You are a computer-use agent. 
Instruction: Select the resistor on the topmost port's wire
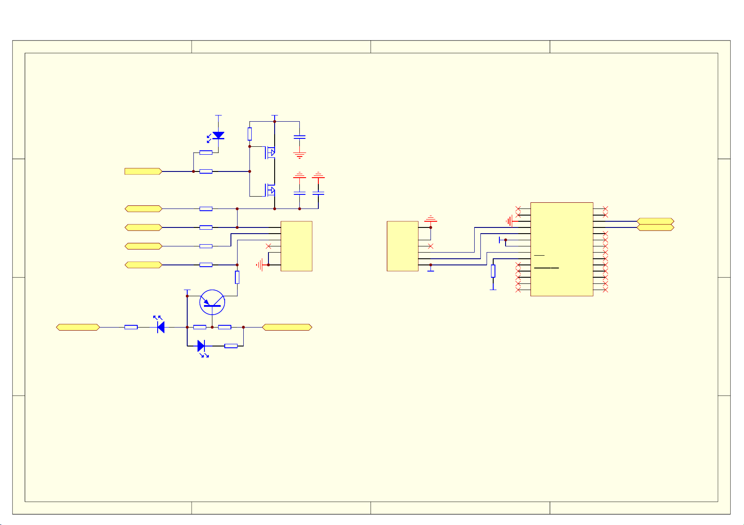tap(206, 171)
